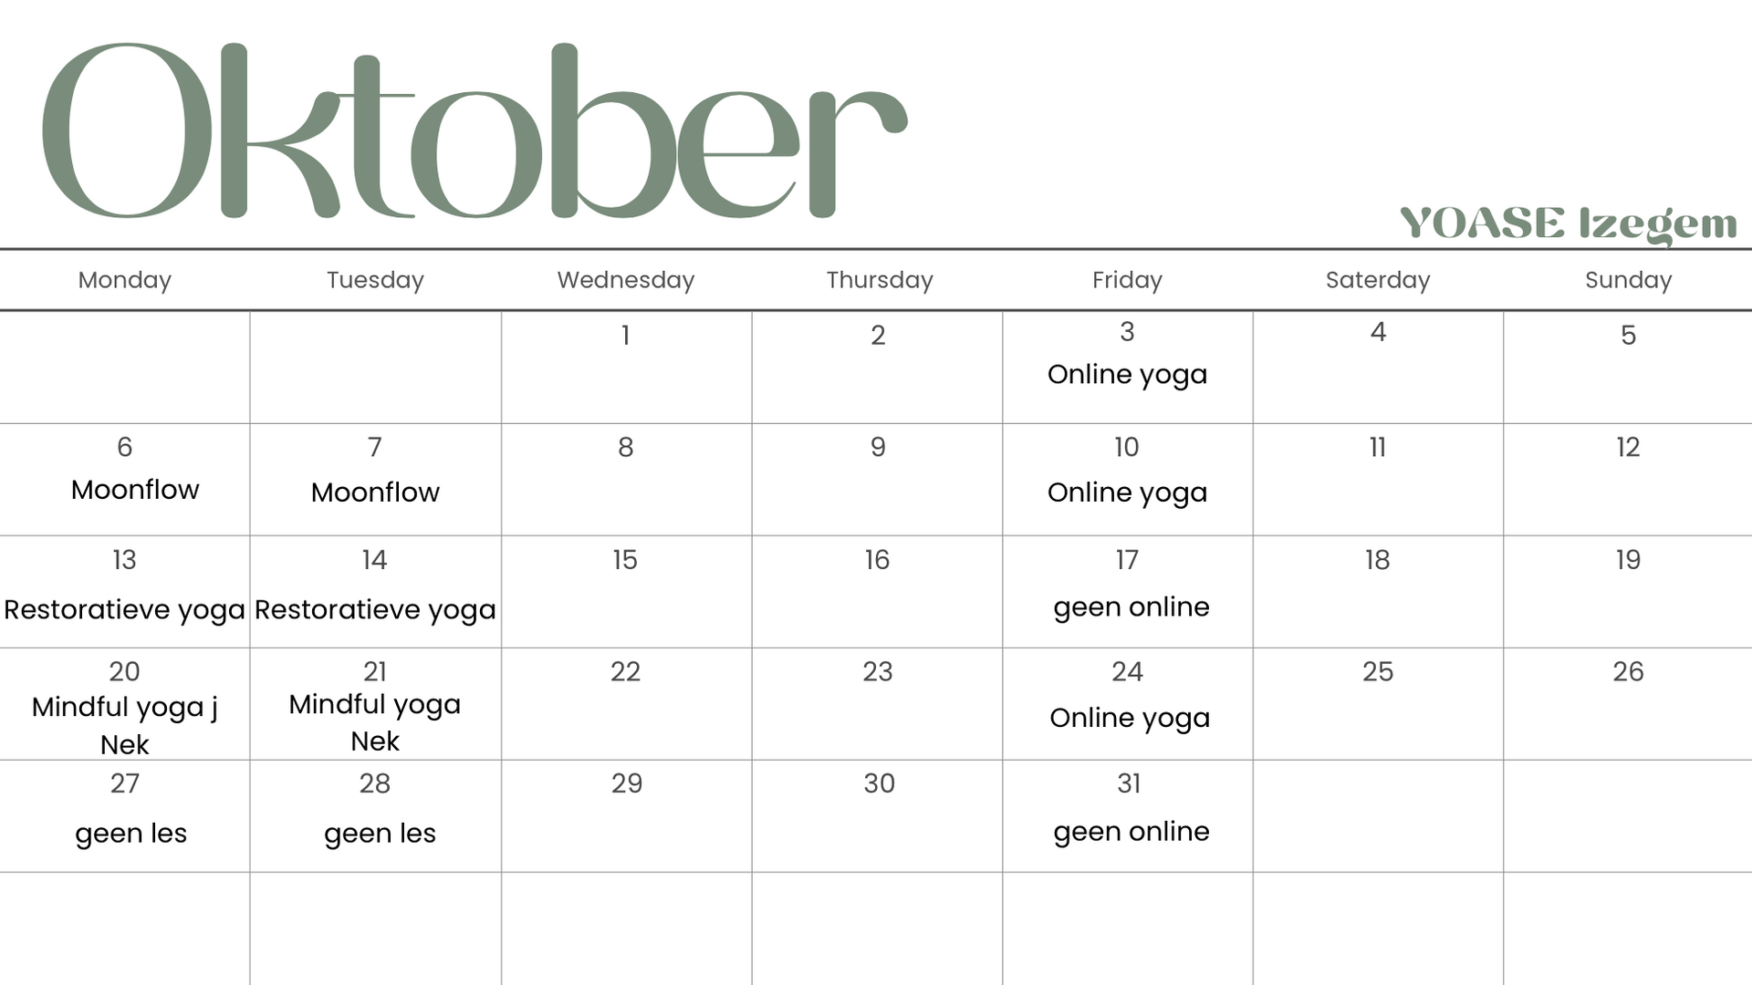Open Online yoga entry on Friday 3
The image size is (1752, 985).
1127,375
